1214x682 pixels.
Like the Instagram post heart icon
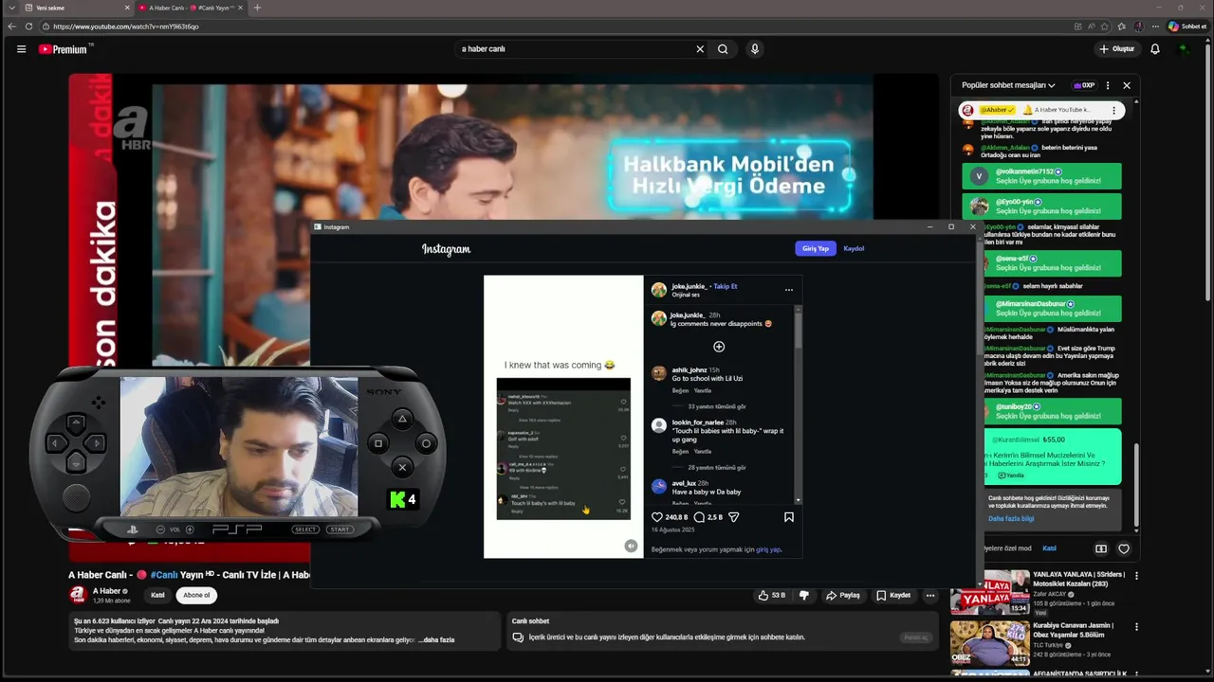tap(657, 517)
